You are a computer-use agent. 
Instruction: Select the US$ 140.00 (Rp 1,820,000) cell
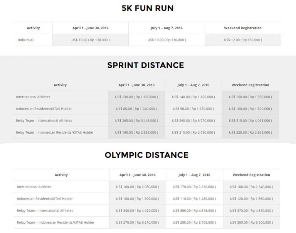click(x=193, y=97)
